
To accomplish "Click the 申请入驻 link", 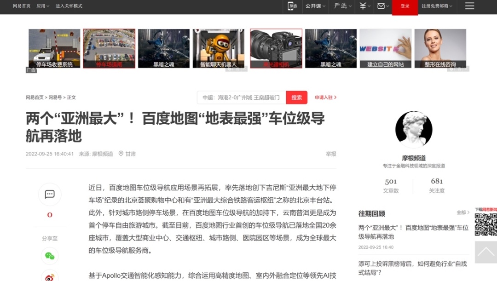I will click(x=325, y=97).
